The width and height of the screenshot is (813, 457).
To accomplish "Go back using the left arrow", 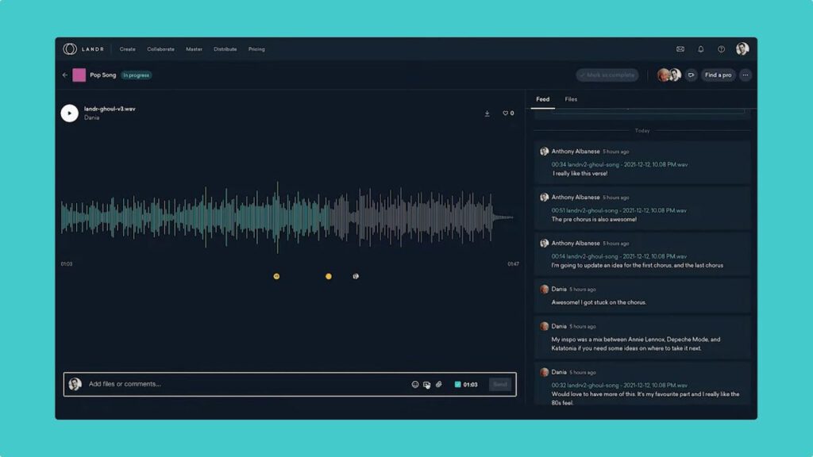I will click(65, 75).
